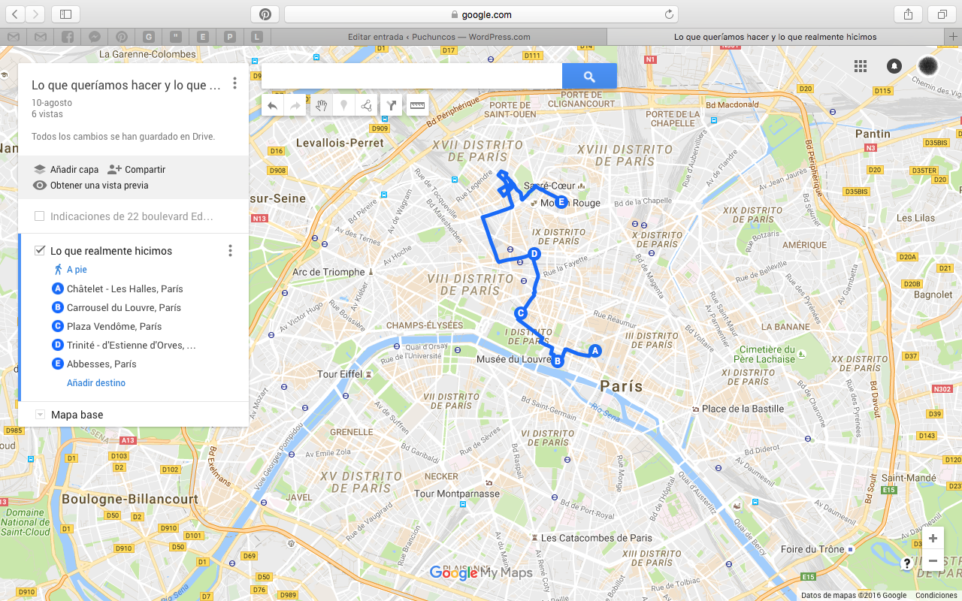Click the undo arrow in map toolbar
Viewport: 962px width, 601px height.
pos(273,106)
